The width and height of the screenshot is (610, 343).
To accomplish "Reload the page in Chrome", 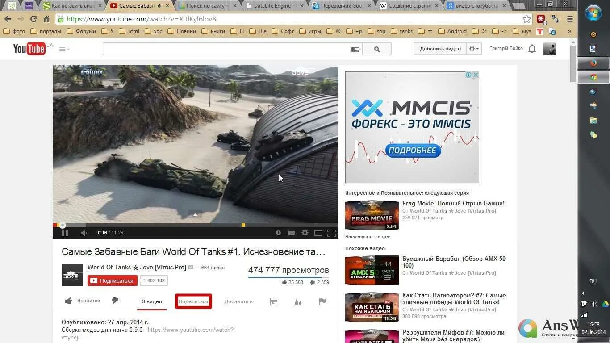I will pos(33,19).
